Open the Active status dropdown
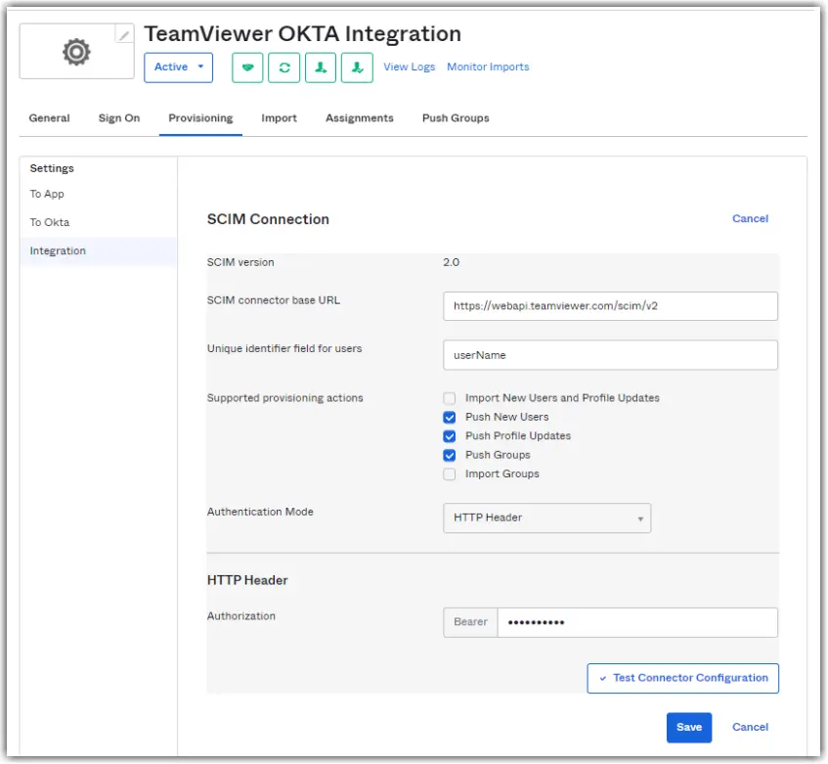 (x=179, y=67)
